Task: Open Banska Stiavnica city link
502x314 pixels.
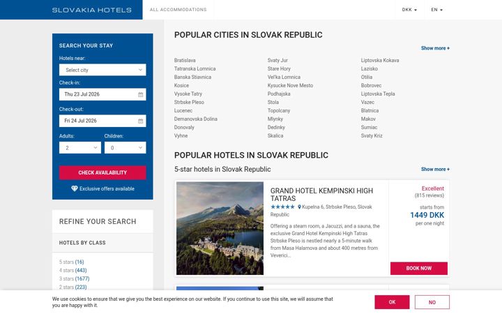Action: click(192, 77)
